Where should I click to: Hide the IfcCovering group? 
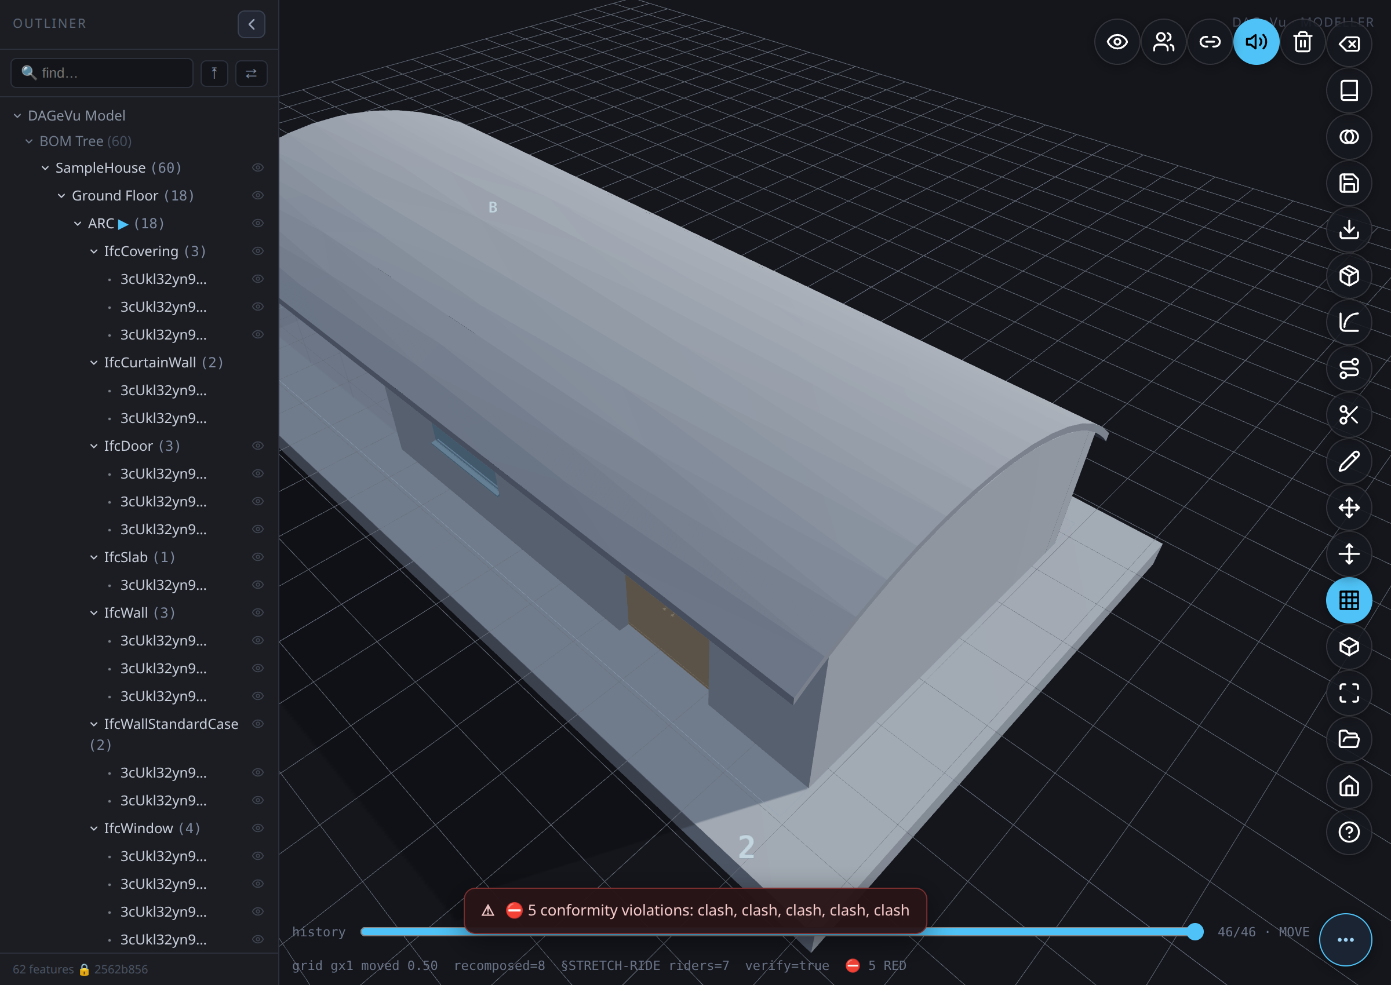point(258,251)
